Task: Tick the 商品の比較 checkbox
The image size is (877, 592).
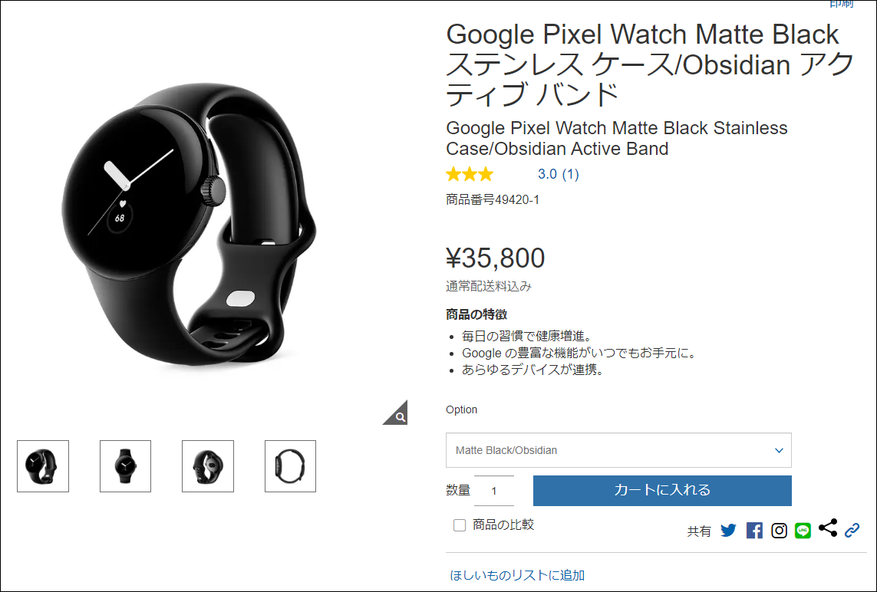Action: point(459,525)
